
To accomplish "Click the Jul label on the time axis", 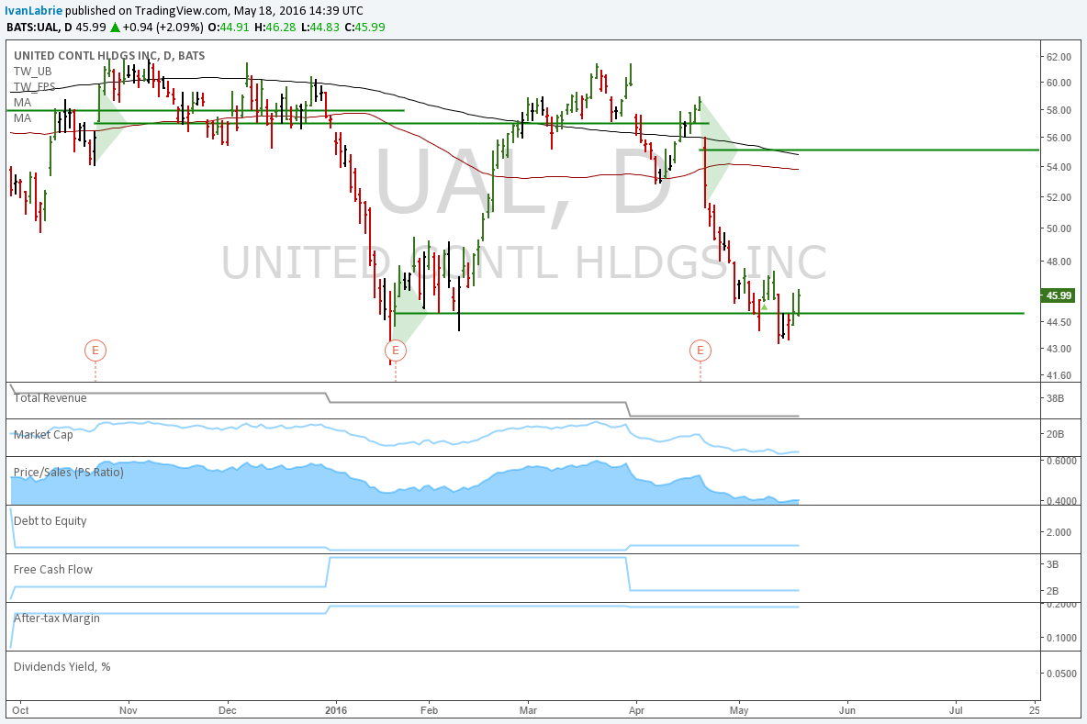I will click(956, 710).
